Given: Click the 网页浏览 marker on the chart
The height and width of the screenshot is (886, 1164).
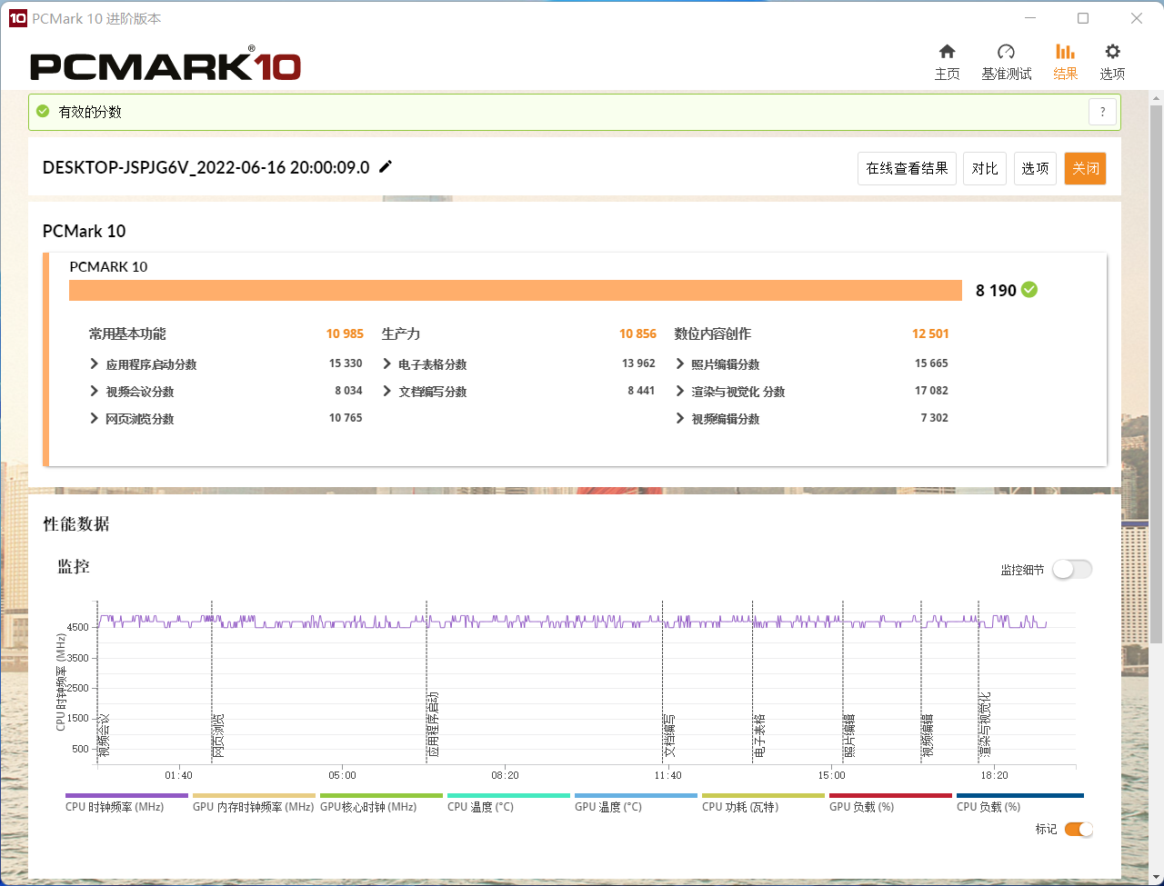Looking at the screenshot, I should 218,735.
